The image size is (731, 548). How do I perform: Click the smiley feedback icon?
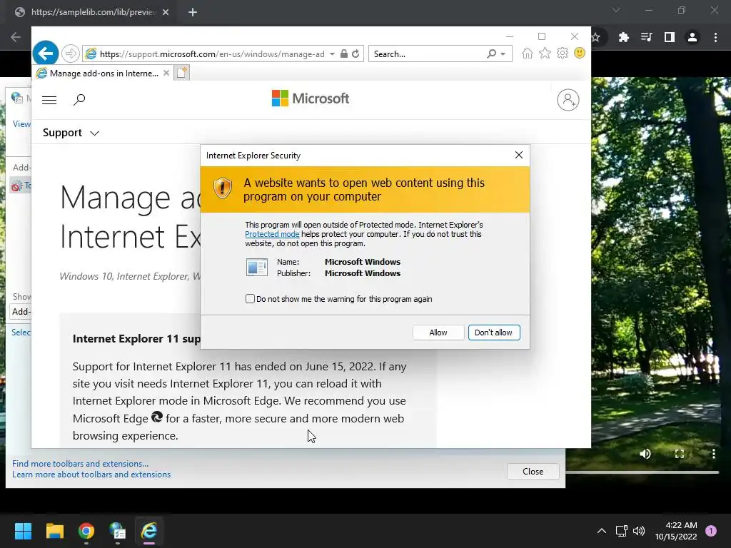coord(580,53)
